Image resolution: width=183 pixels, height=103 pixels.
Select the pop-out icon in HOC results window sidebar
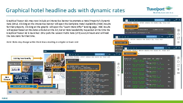(118, 71)
